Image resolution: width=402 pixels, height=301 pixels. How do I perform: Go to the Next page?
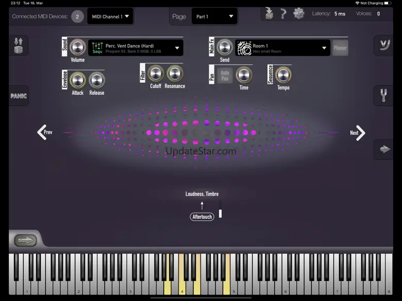[357, 133]
